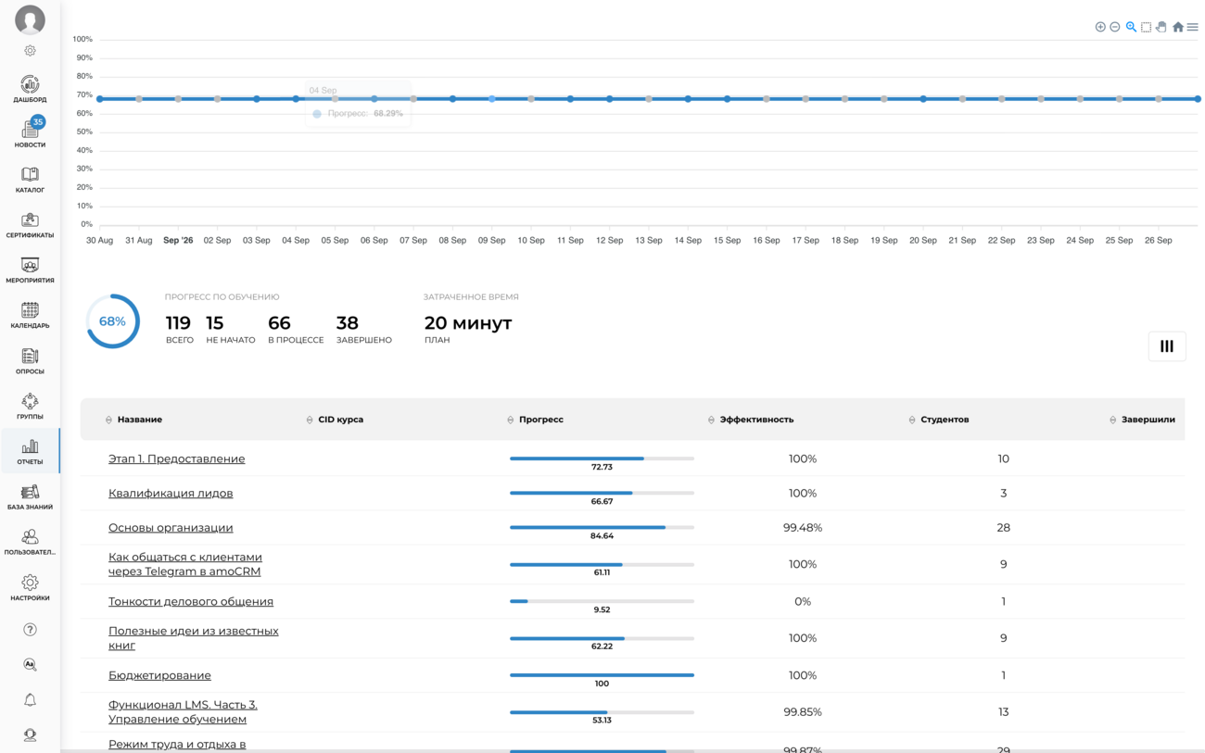Sort the table by Прогресс
This screenshot has height=753, width=1205.
coord(535,420)
